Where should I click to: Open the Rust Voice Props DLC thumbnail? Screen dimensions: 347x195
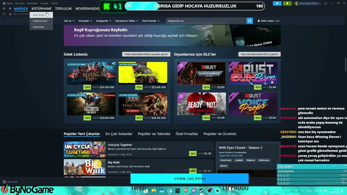253,104
